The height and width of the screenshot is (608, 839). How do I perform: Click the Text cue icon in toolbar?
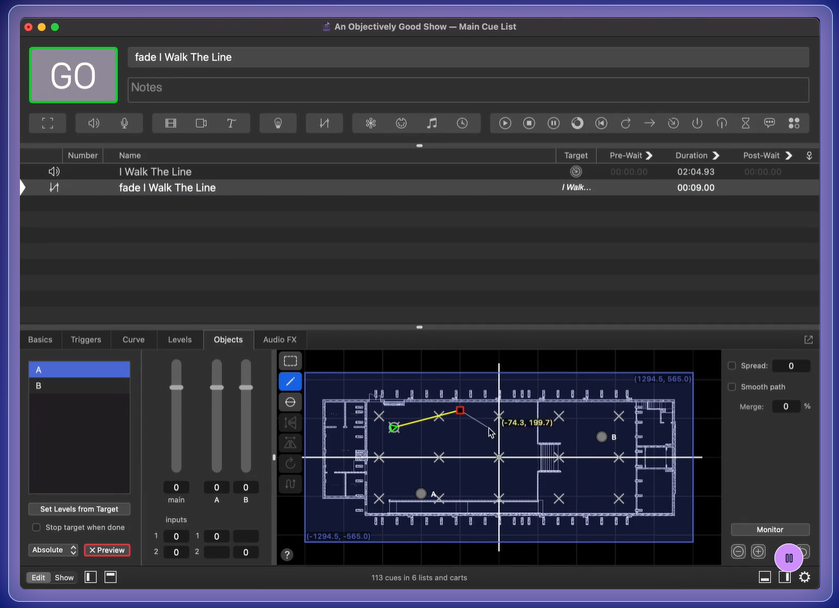coord(232,123)
